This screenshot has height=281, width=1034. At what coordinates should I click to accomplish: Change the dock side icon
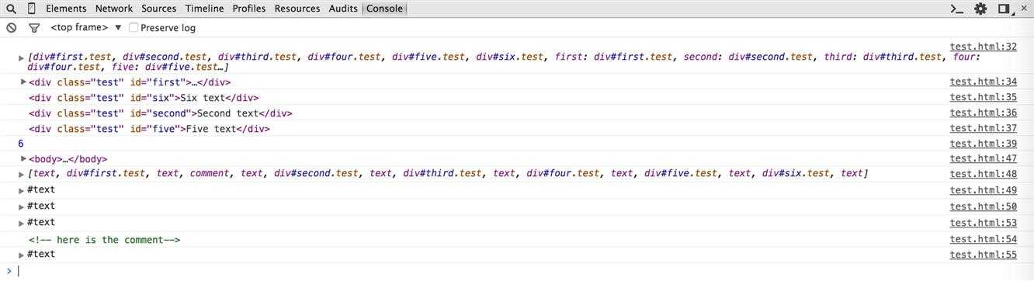1006,9
